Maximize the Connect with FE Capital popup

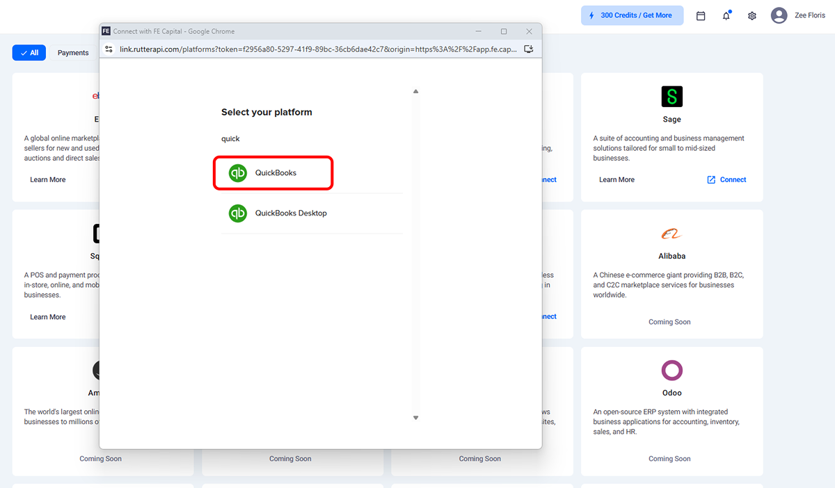coord(504,31)
